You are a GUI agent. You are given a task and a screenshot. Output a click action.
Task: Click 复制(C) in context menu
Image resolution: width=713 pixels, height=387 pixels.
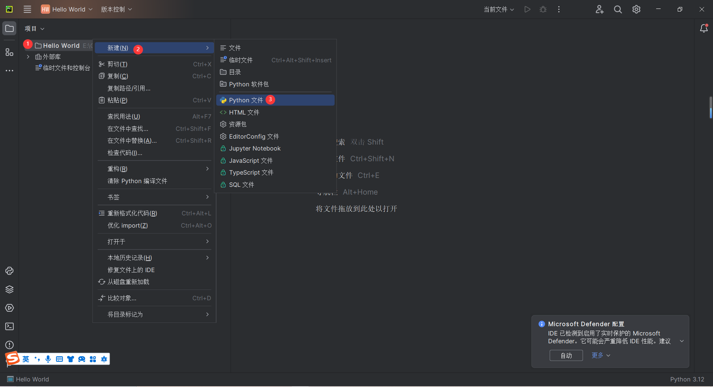coord(154,76)
